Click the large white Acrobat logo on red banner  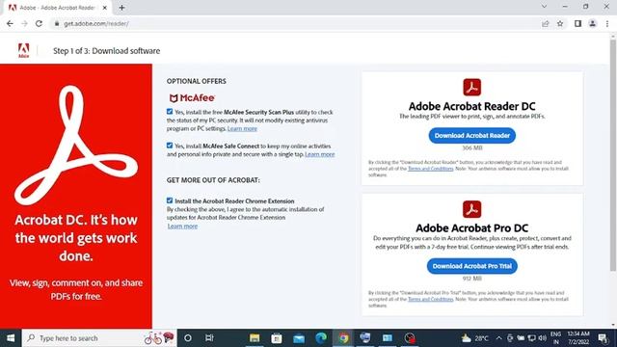(76, 145)
